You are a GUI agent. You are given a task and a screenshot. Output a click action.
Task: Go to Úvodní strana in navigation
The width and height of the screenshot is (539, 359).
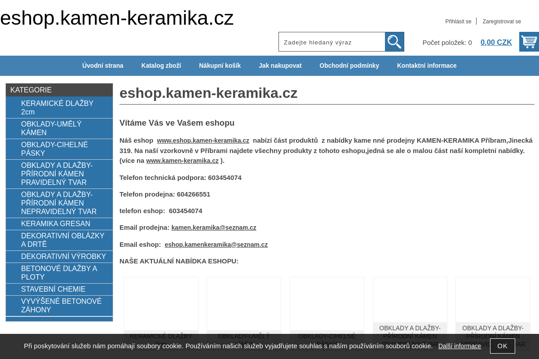(103, 66)
